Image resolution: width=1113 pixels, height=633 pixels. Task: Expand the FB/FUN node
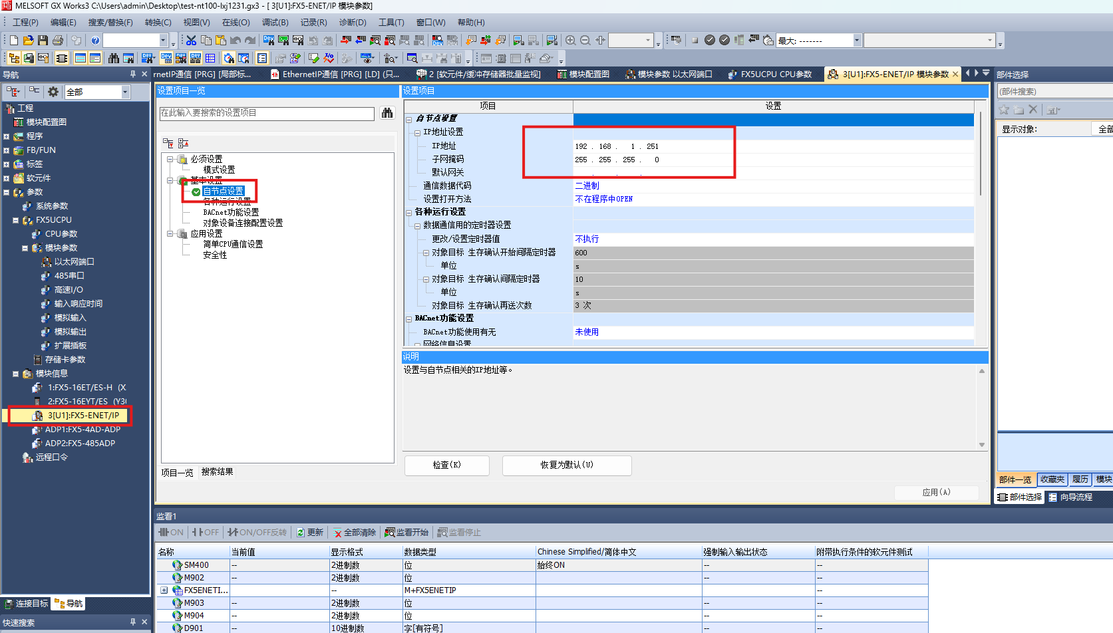(x=6, y=150)
